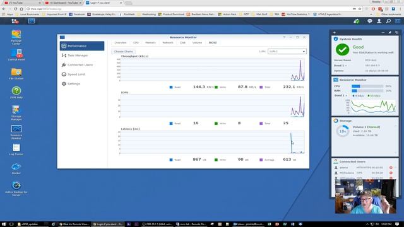Click the Write legend in IOPS chart

coord(220,124)
